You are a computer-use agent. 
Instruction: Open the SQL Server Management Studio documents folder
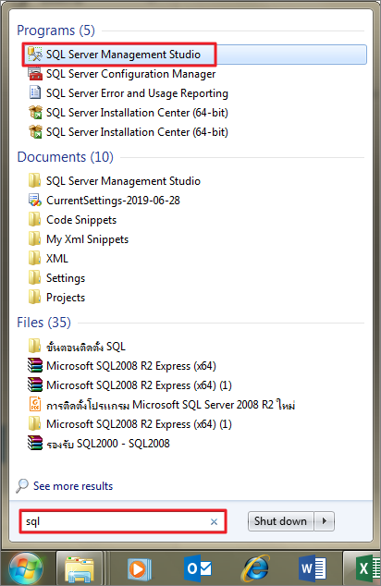click(123, 181)
